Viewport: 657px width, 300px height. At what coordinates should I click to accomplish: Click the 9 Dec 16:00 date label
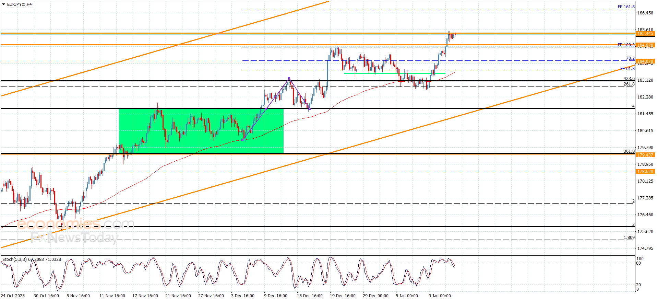(276, 296)
